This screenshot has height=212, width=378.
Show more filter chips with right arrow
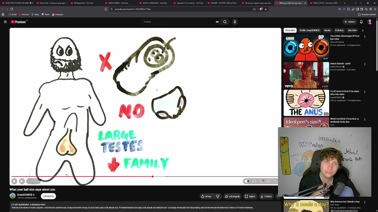tap(363, 30)
